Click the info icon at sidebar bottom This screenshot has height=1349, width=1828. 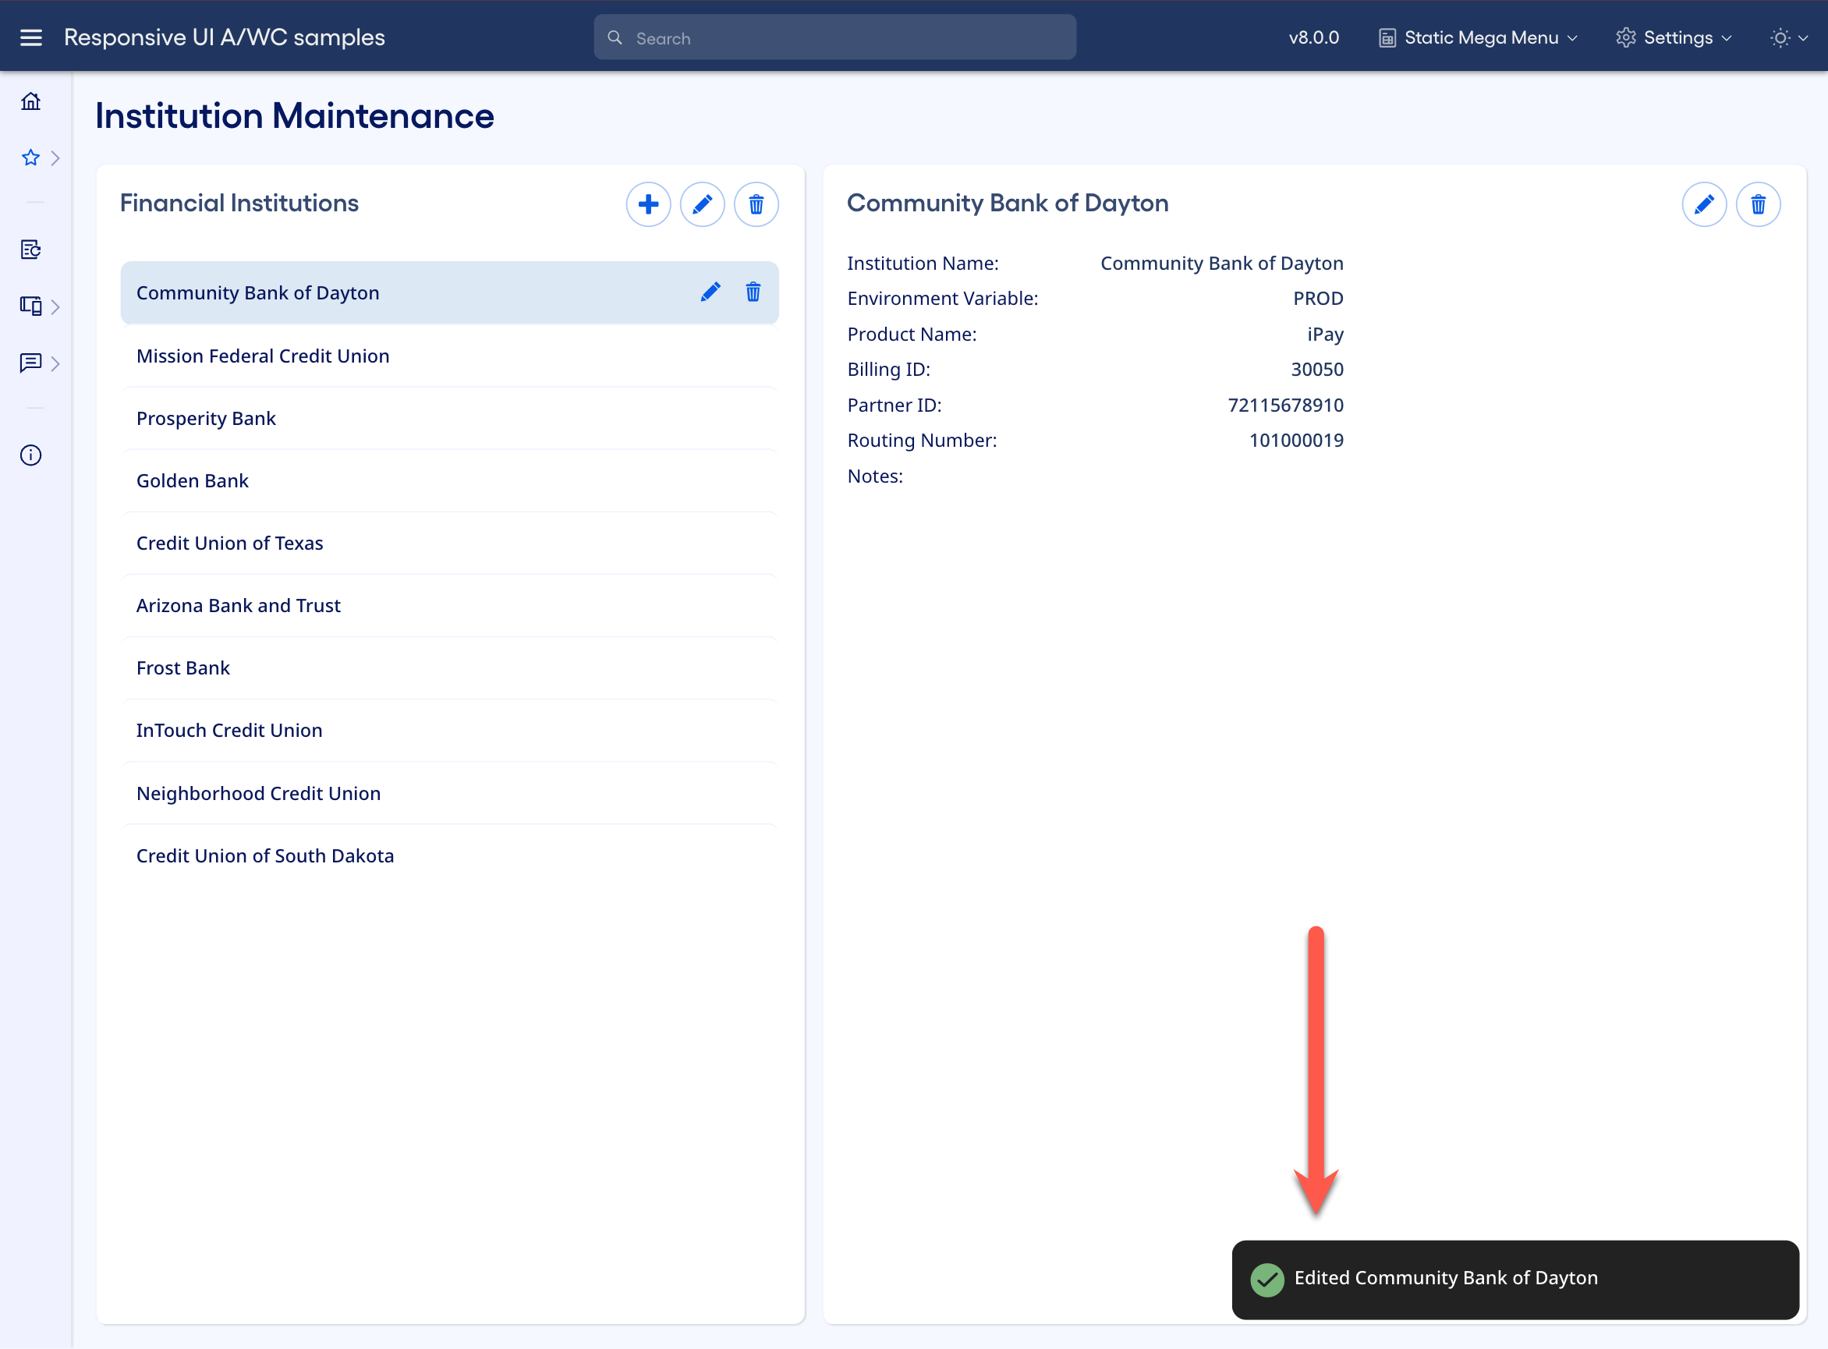[x=30, y=455]
